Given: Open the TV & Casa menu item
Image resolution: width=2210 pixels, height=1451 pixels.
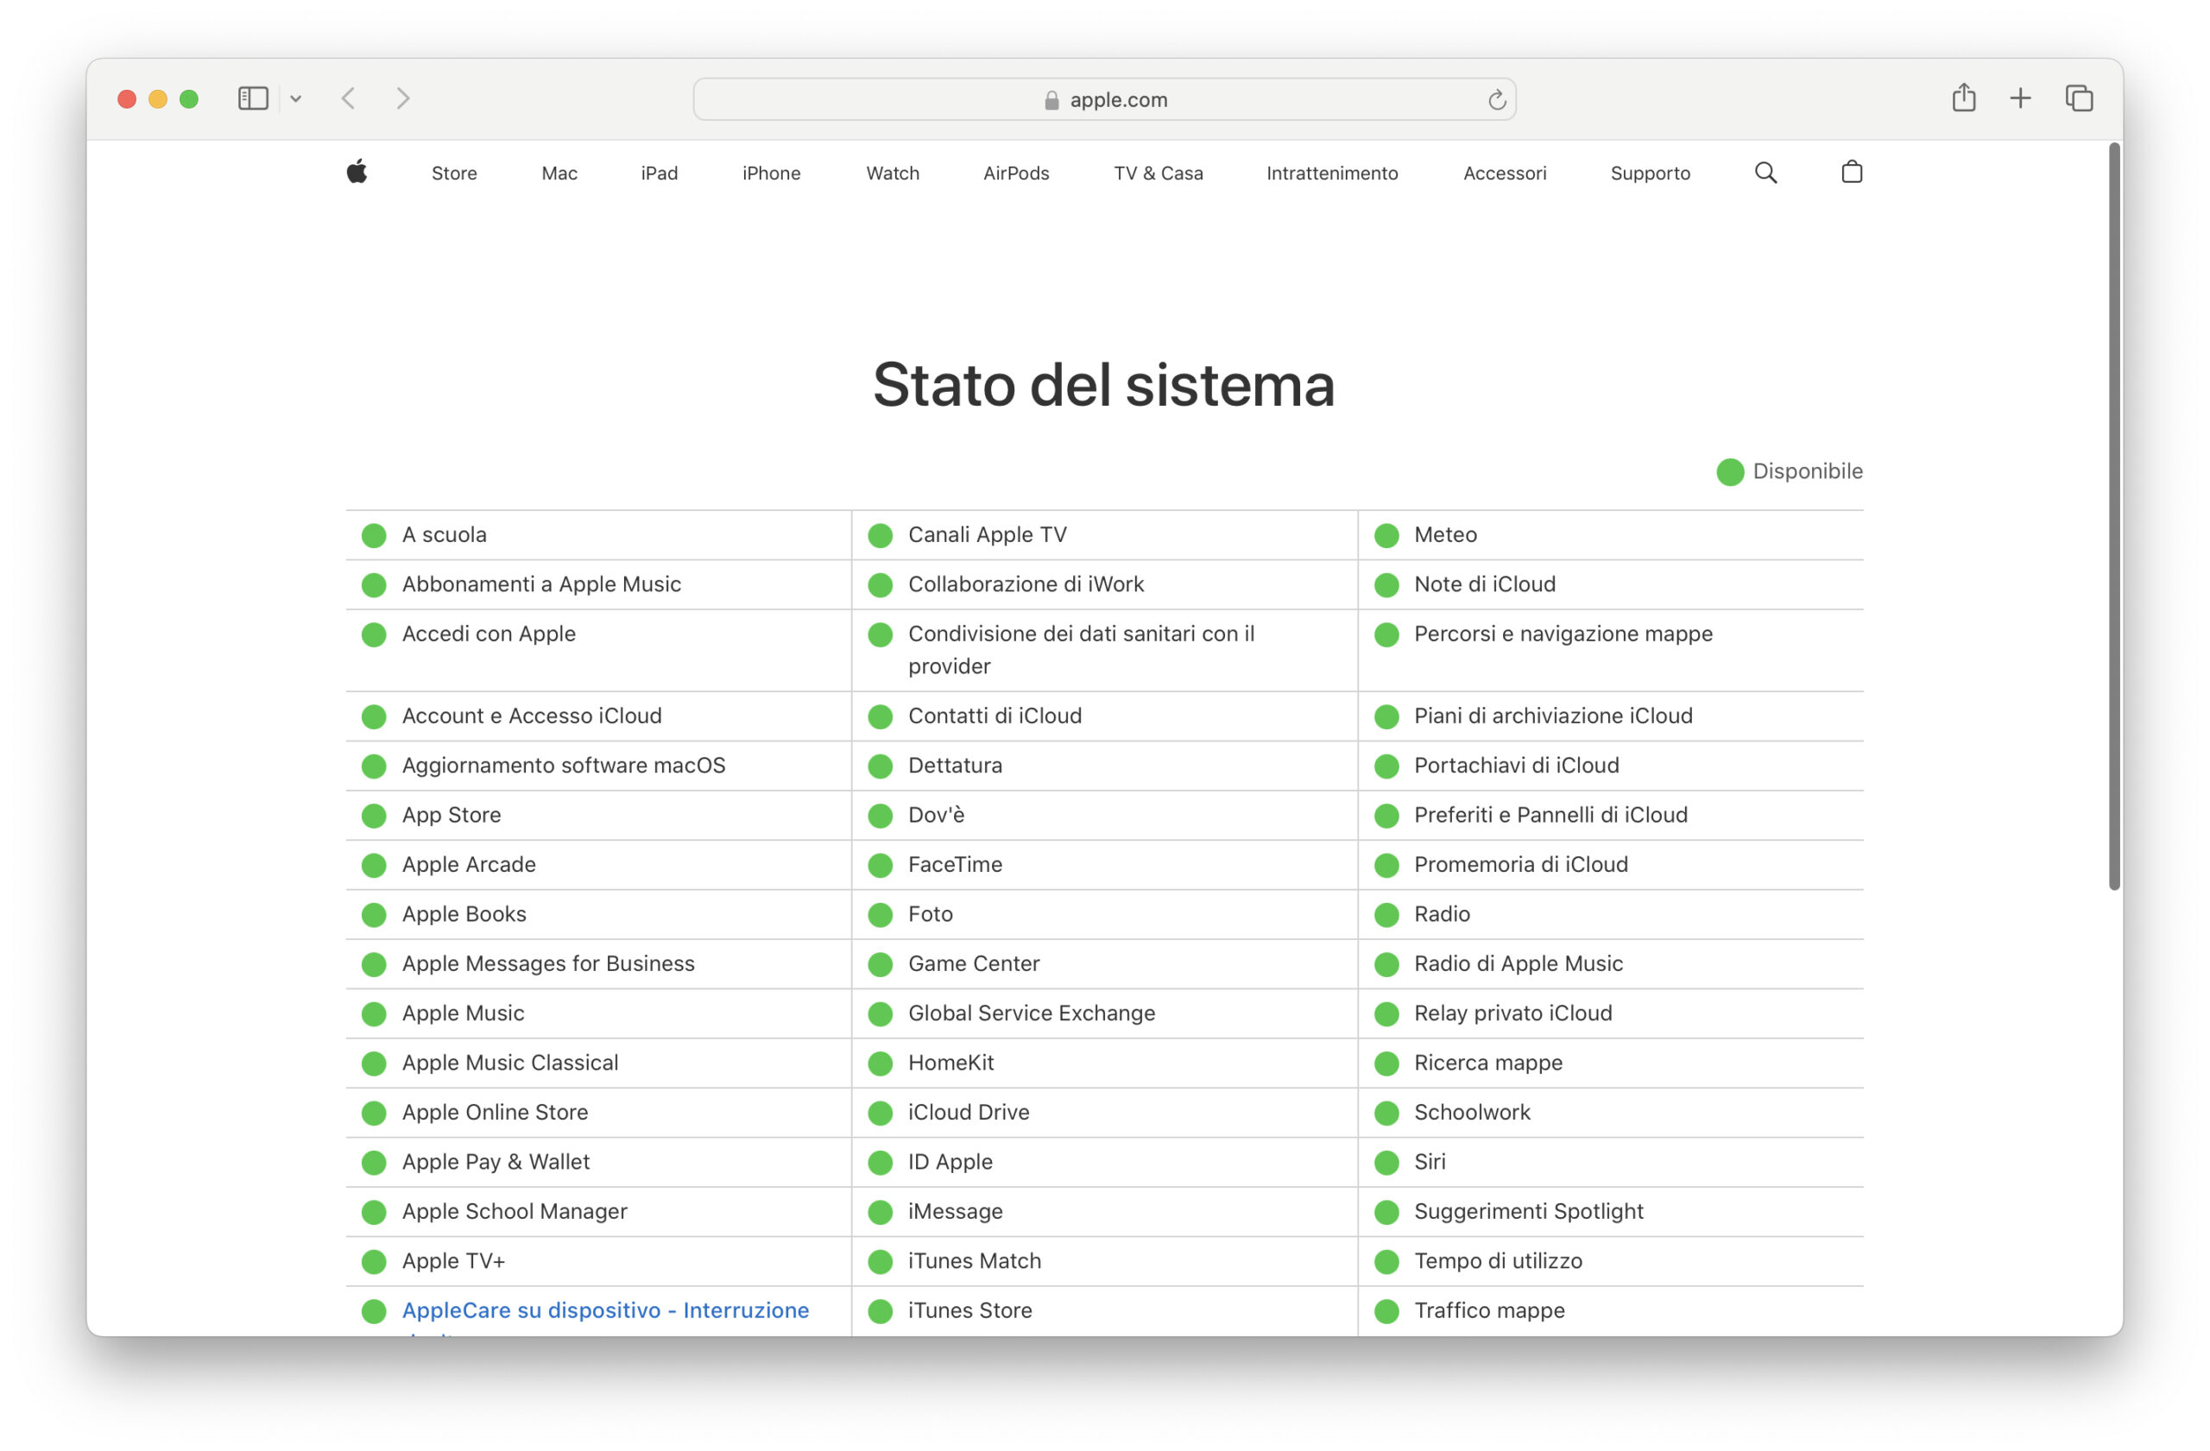Looking at the screenshot, I should [1158, 173].
